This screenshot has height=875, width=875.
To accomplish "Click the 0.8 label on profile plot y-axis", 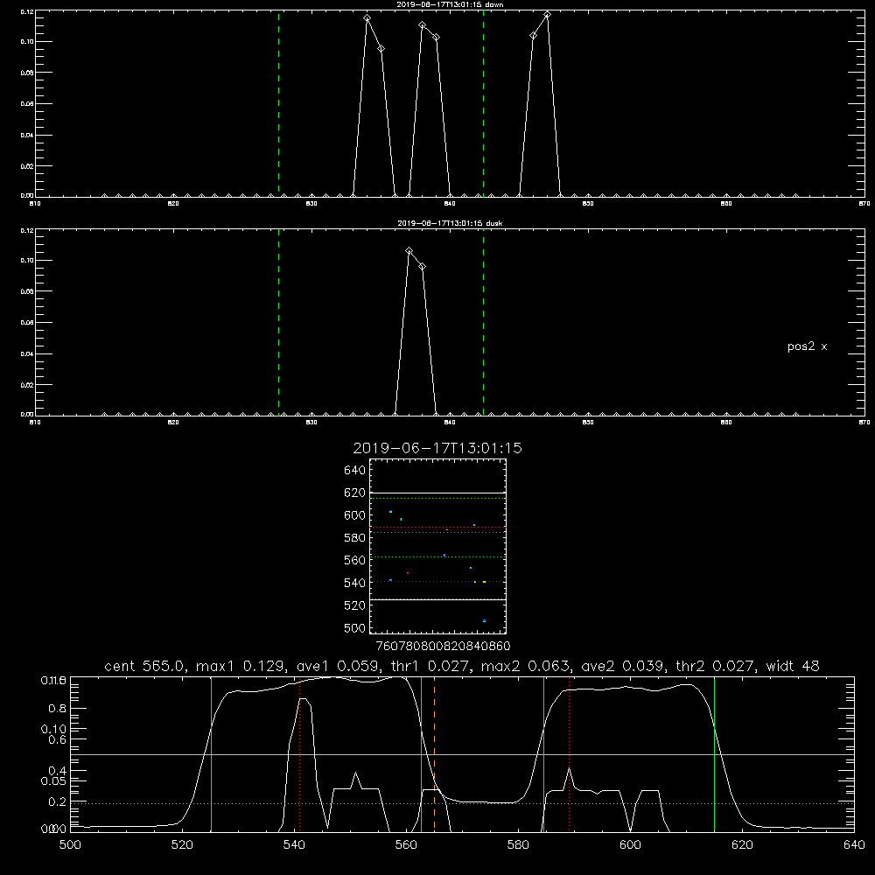I will click(58, 709).
